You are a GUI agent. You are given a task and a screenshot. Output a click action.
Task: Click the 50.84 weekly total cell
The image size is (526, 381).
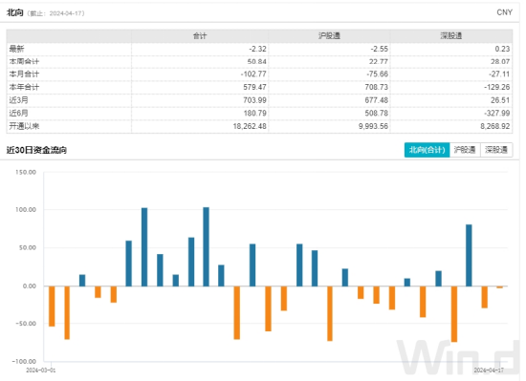[x=256, y=62]
